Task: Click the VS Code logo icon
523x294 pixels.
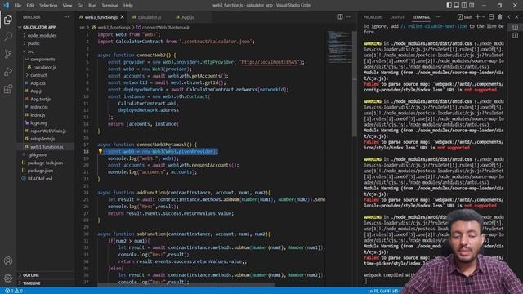Action: (x=6, y=6)
